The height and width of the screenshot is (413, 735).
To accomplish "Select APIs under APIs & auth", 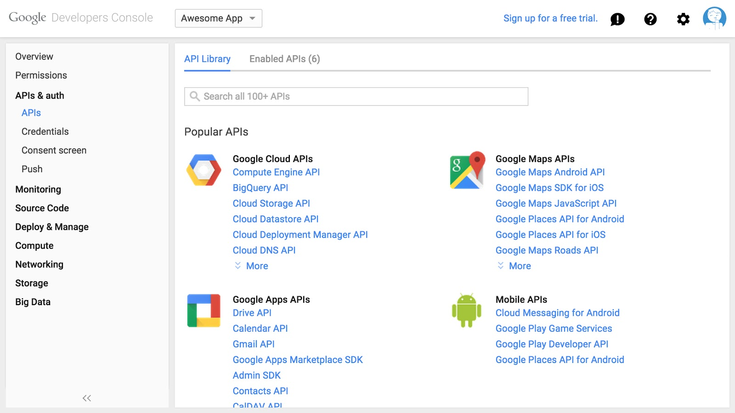I will [31, 113].
